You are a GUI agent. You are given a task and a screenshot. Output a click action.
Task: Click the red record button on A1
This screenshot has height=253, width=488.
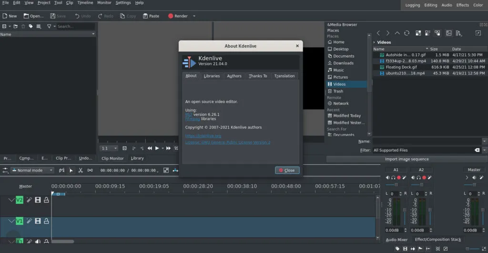tap(398, 178)
